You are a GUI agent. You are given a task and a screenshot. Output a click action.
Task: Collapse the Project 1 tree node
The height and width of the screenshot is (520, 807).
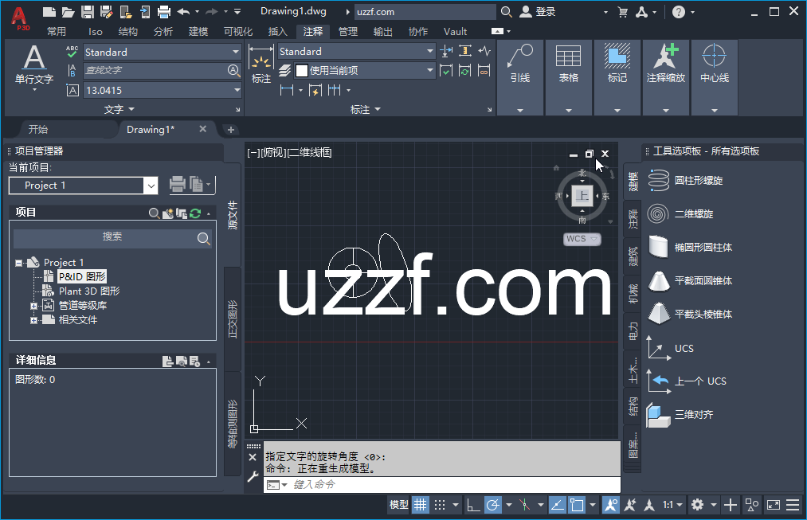[x=18, y=263]
